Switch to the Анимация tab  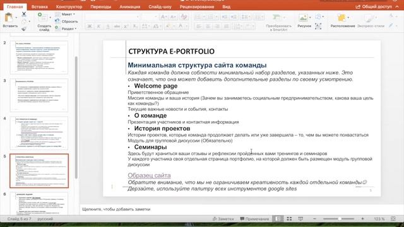(x=130, y=7)
